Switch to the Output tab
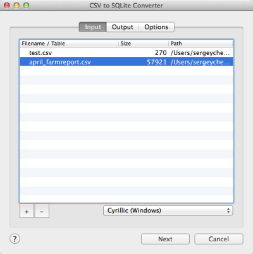Viewport: 253px width, 254px height. [123, 27]
